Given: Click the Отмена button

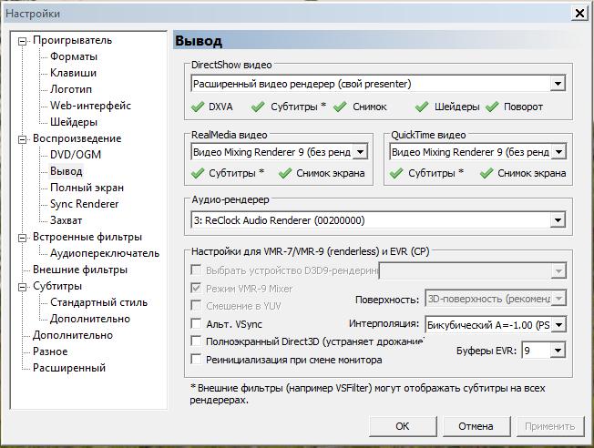Looking at the screenshot, I should pyautogui.click(x=476, y=425).
